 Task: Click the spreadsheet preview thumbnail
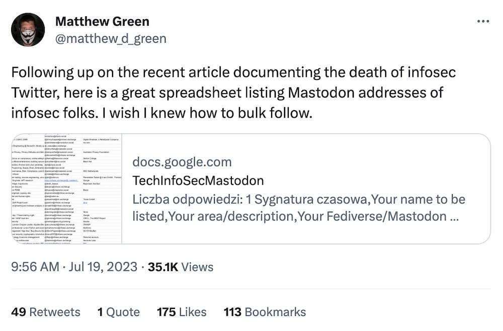pyautogui.click(x=68, y=189)
